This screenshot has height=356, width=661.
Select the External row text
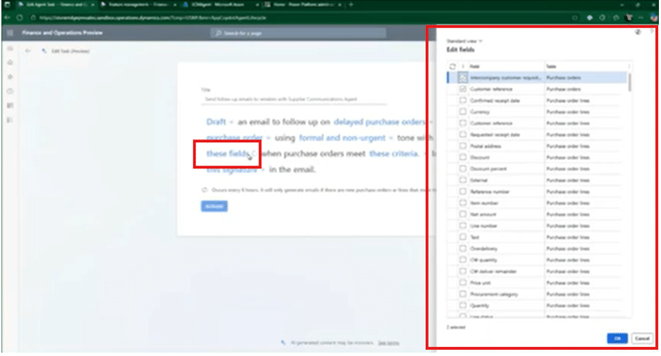click(x=479, y=180)
